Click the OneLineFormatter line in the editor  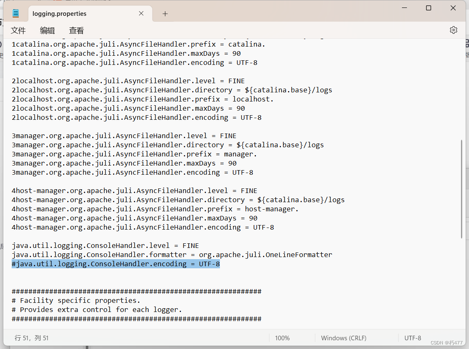[167, 255]
